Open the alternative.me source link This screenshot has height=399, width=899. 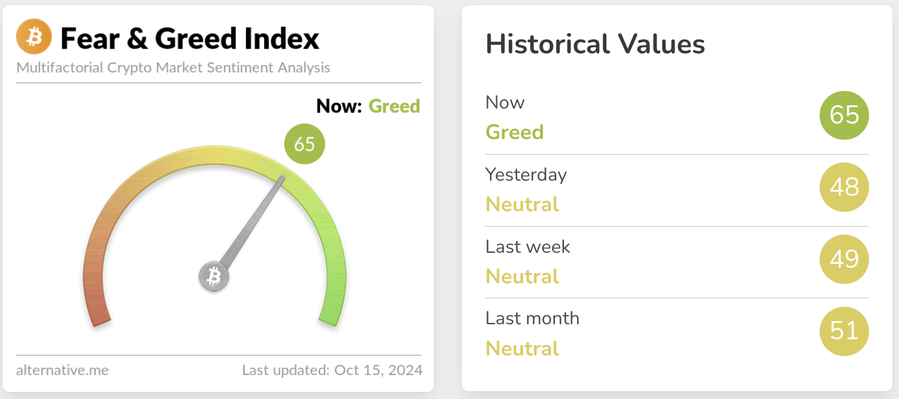pyautogui.click(x=62, y=370)
